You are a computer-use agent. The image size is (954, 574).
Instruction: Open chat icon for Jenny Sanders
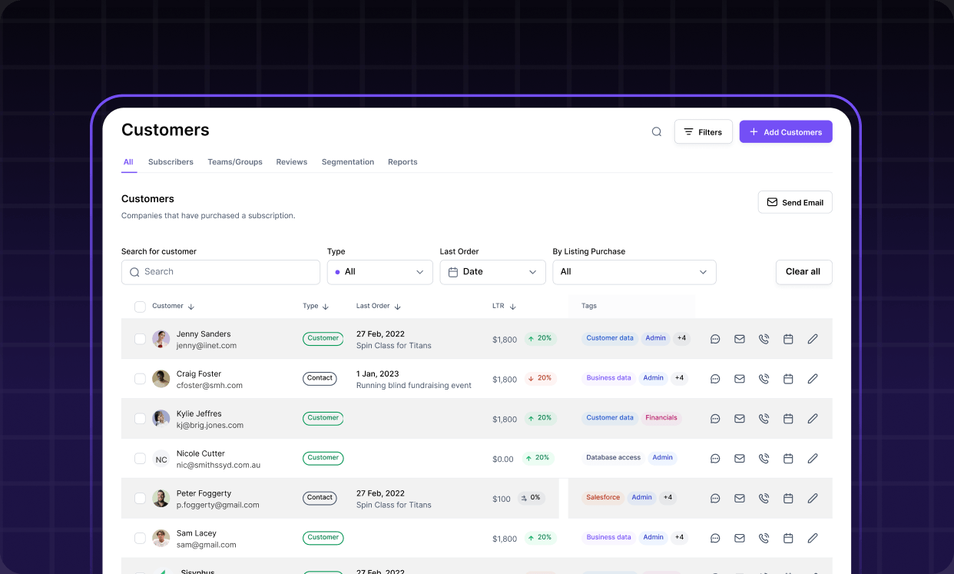pos(715,339)
